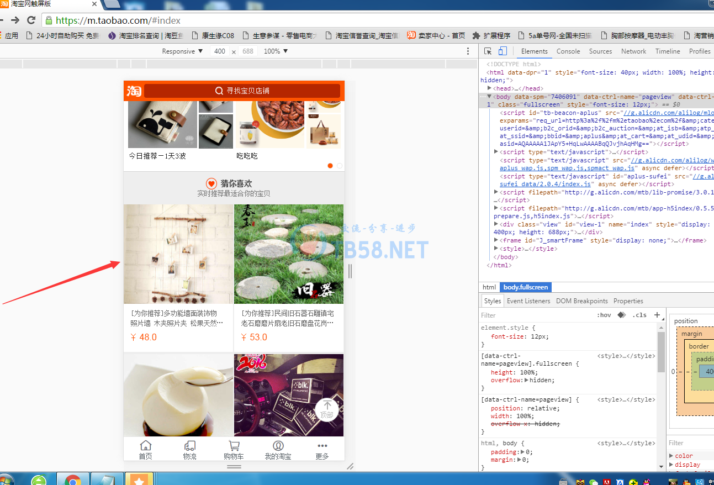714x485 pixels.
Task: Click the scroll-down arrow of the Styles scrollbar
Action: [660, 467]
